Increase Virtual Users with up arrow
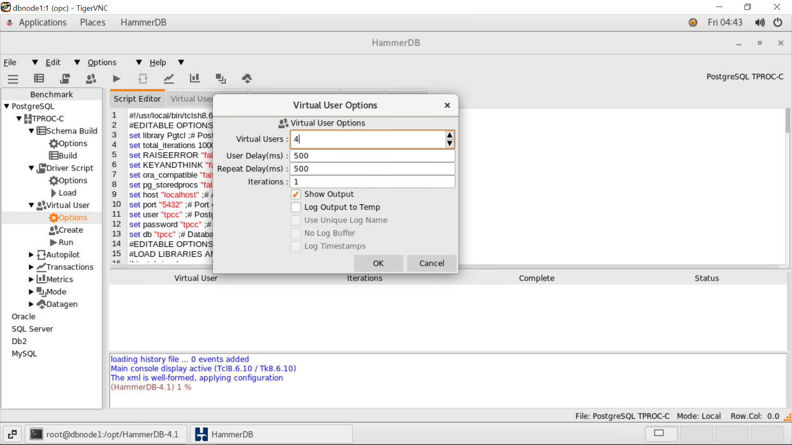Viewport: 792px width, 445px height. coord(450,135)
